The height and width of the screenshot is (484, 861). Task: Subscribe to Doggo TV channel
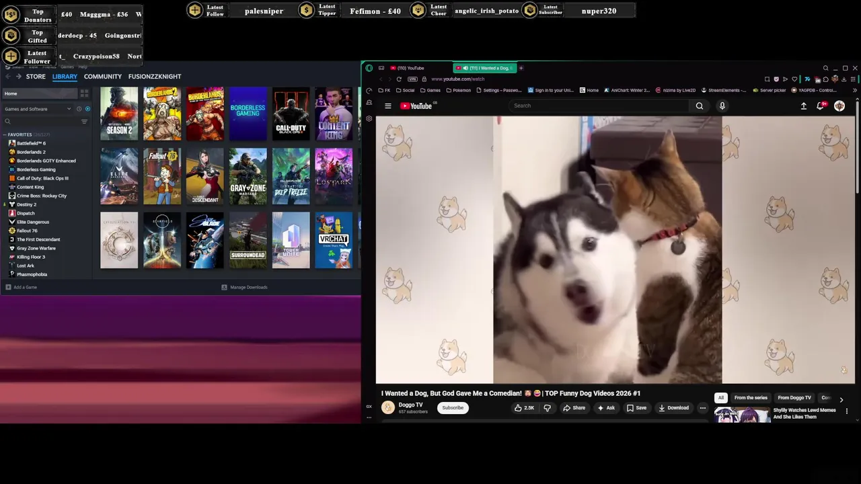tap(453, 407)
